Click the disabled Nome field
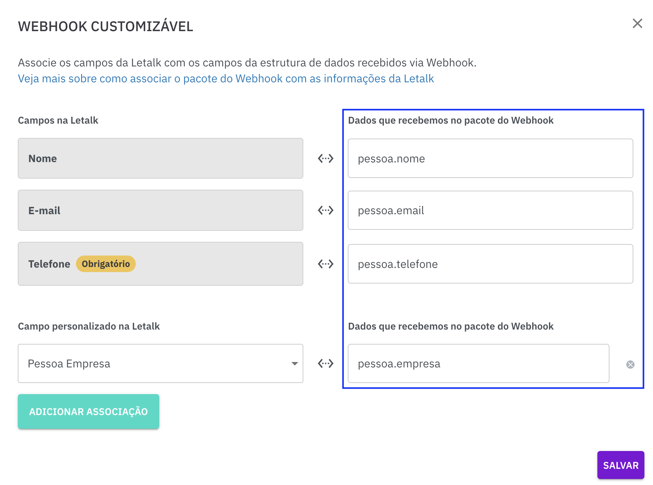Viewport: 653px width, 485px height. pyautogui.click(x=160, y=158)
